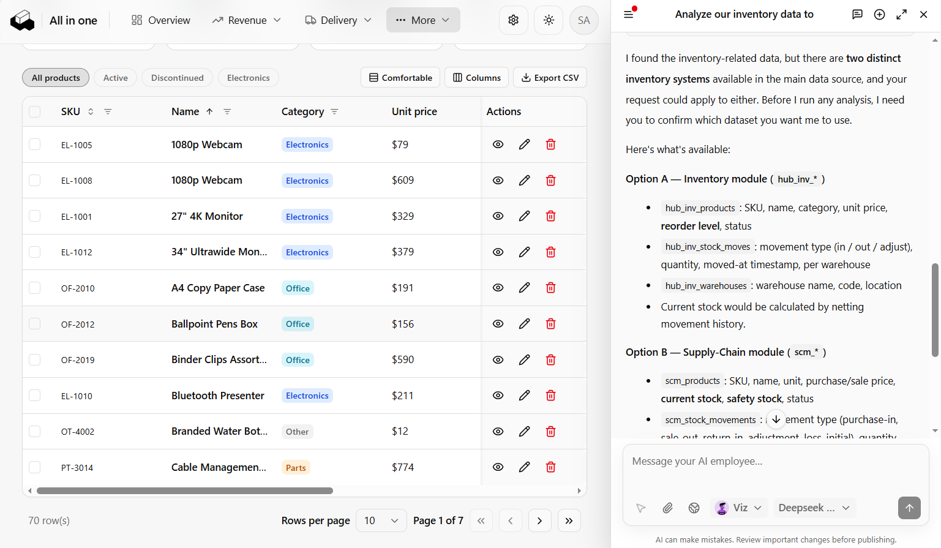The image size is (941, 548).
Task: View the Bluetooth Presenter row eye icon
Action: click(498, 396)
